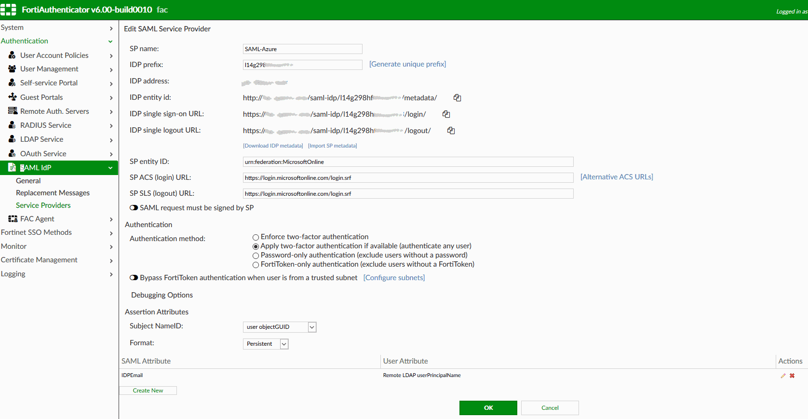Click the User Account Policies icon
The width and height of the screenshot is (808, 419).
(x=13, y=55)
